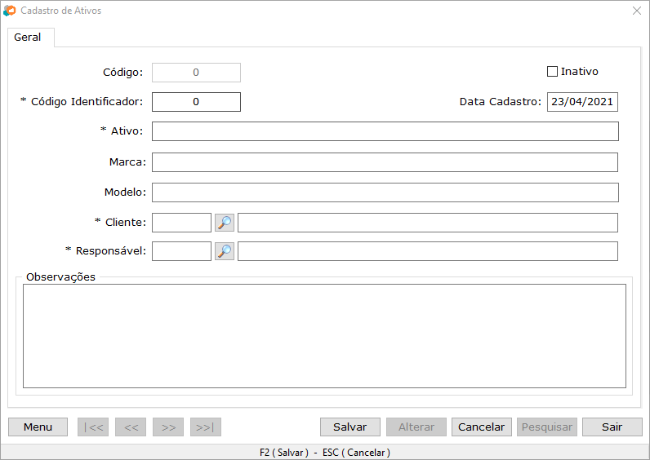Viewport: 650px width, 460px height.
Task: Click the Cliente search magnifier icon
Action: pyautogui.click(x=224, y=223)
